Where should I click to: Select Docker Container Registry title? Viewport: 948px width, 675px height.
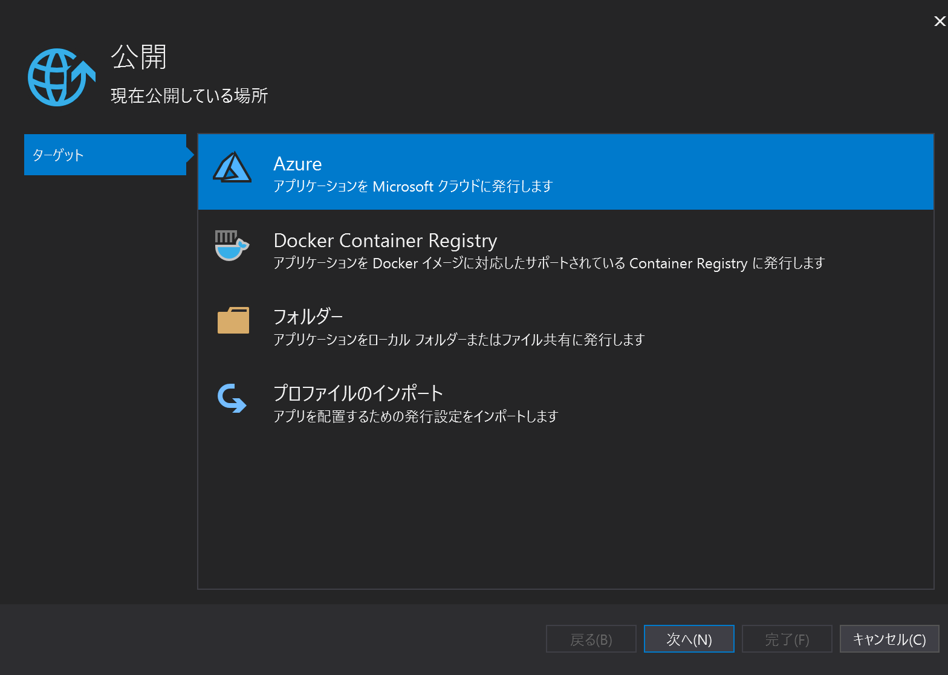(385, 241)
